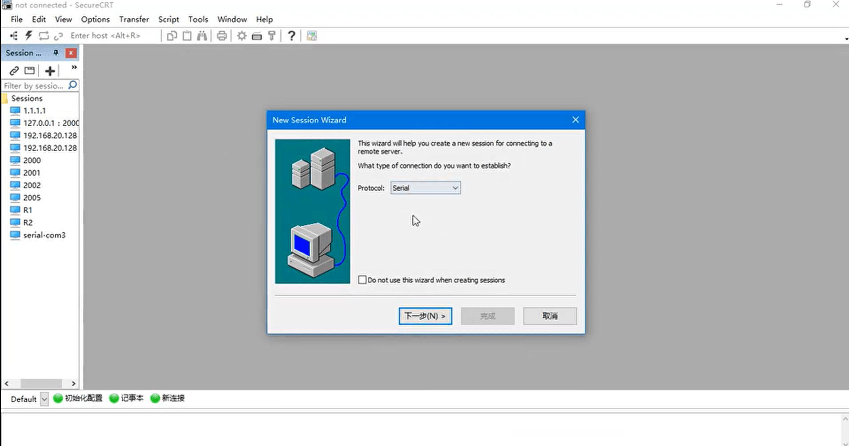This screenshot has height=446, width=849.
Task: Click the Quick Connect lightning icon
Action: pyautogui.click(x=28, y=36)
